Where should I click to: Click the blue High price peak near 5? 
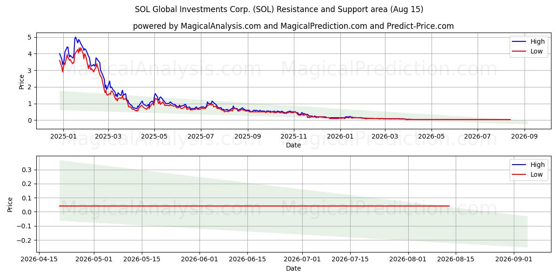[75, 37]
